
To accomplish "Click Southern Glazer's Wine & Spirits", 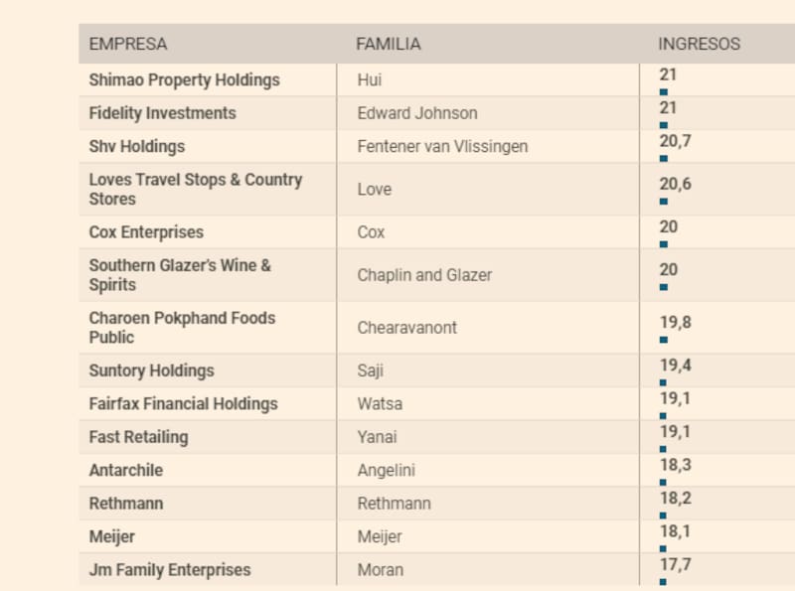I will click(180, 274).
